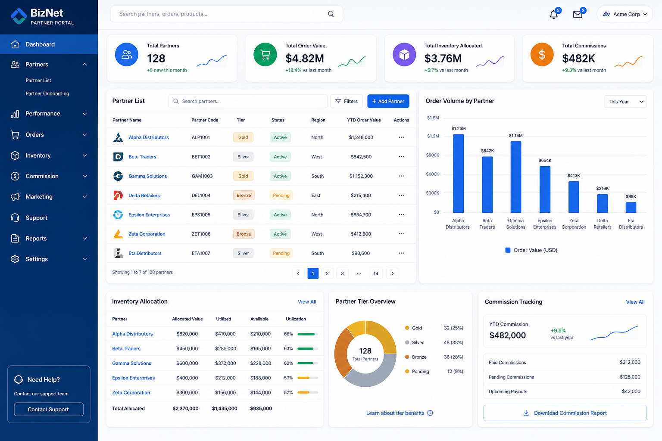Expand the Orders sidebar section
The height and width of the screenshot is (441, 662).
pos(85,135)
